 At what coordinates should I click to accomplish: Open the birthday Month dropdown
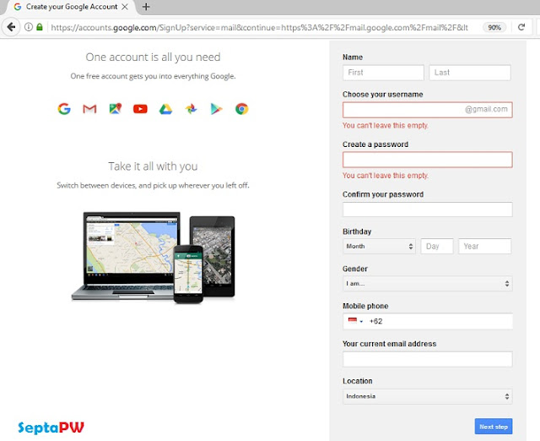click(379, 246)
